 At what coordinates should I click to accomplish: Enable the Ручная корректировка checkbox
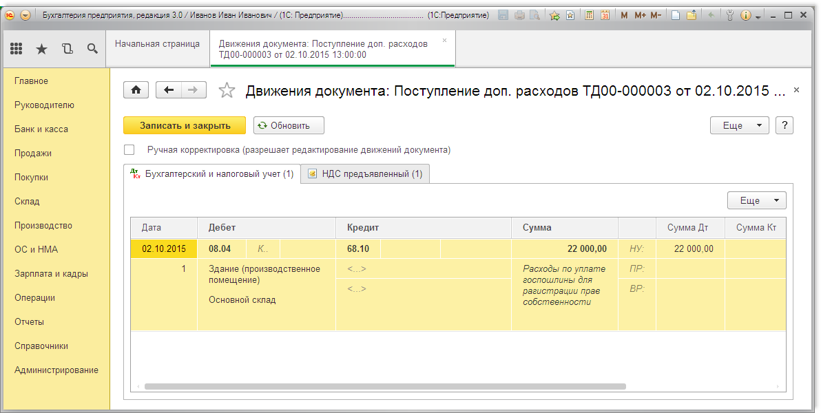click(x=129, y=149)
